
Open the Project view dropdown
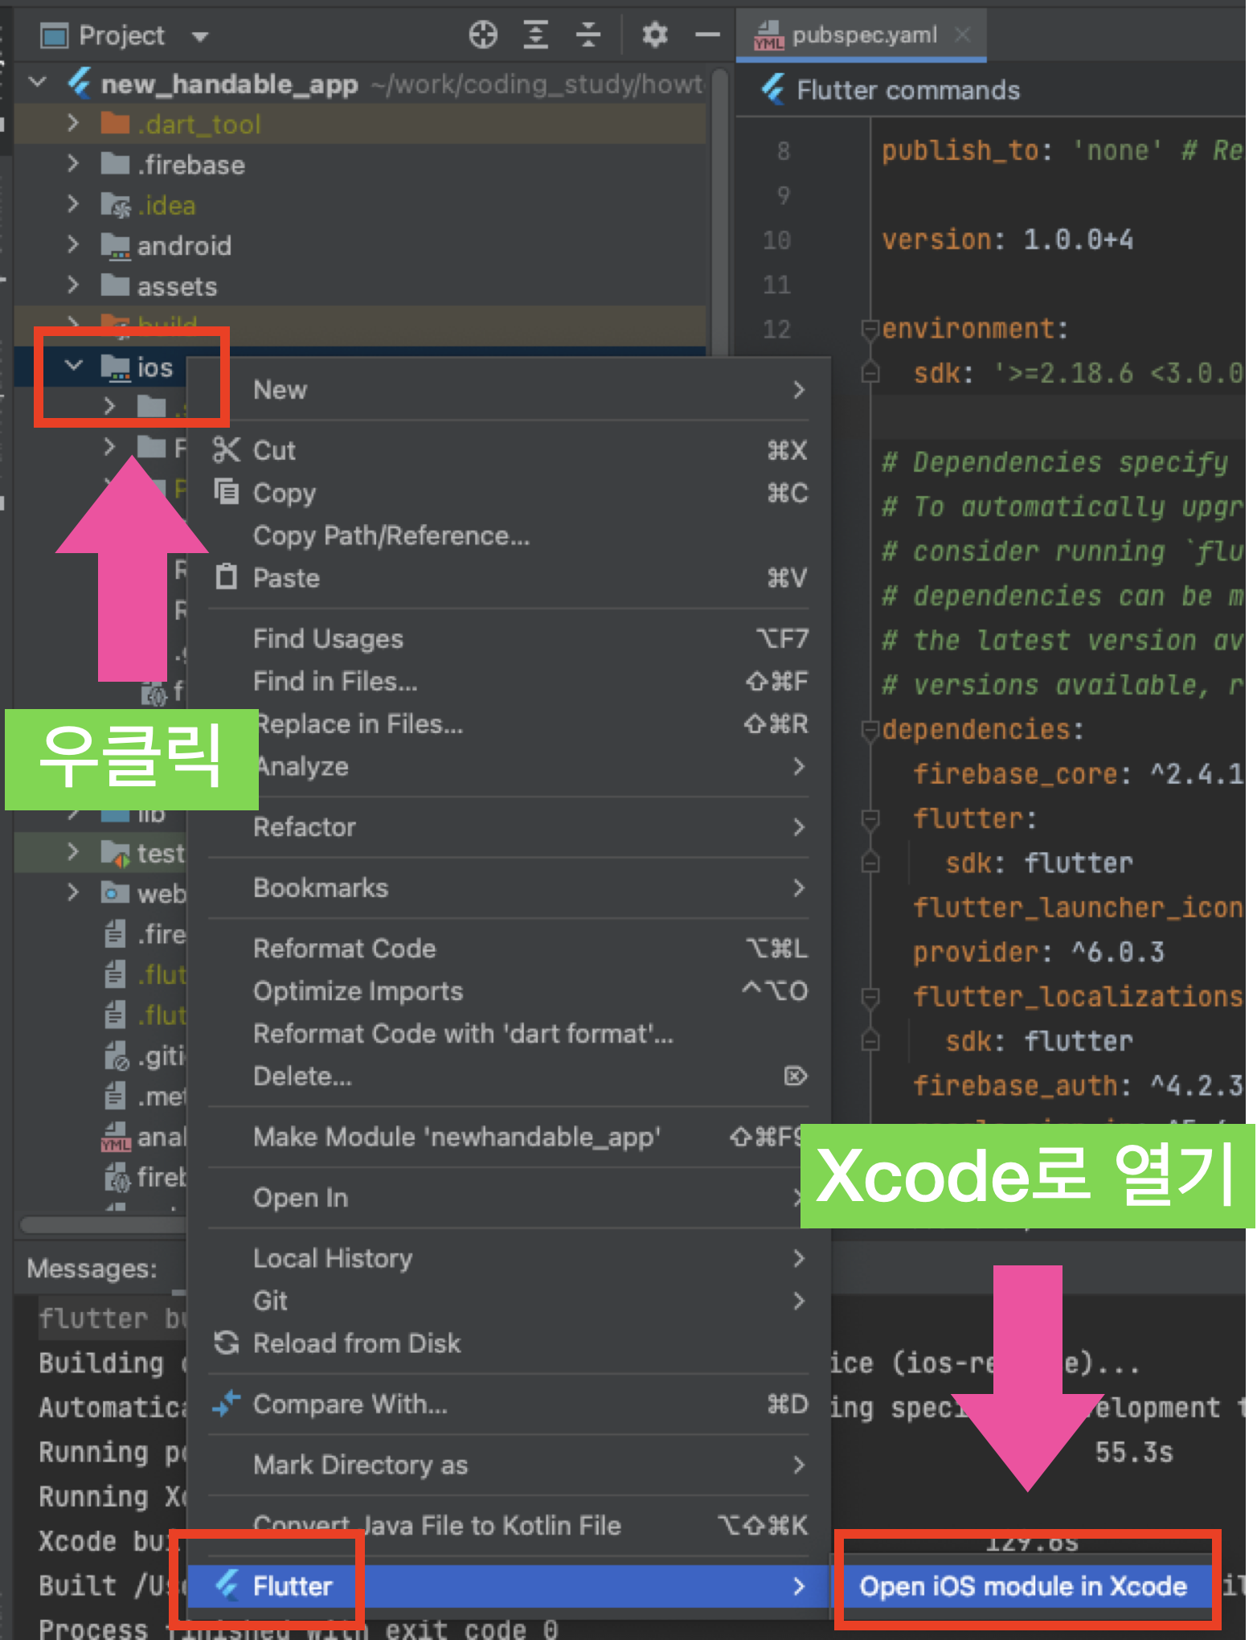tap(200, 36)
